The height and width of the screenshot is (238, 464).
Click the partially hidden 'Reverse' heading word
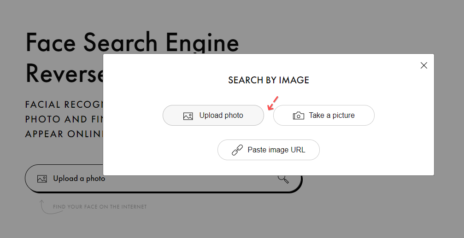pos(64,74)
